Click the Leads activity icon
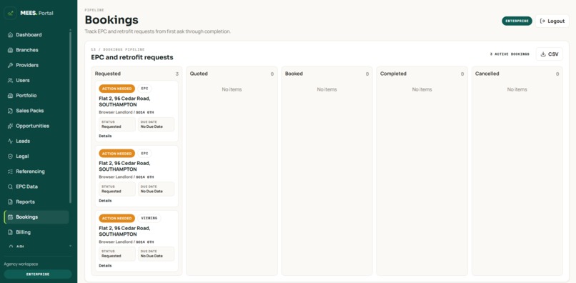Viewport: 576px width, 283px height. pos(10,141)
